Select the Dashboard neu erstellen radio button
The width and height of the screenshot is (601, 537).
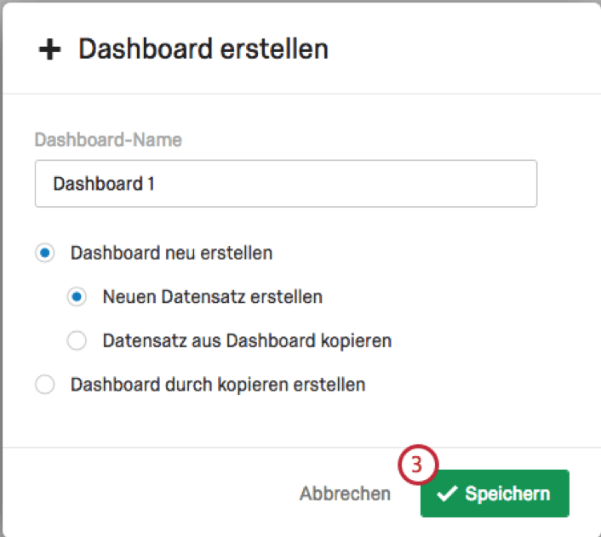(x=45, y=253)
